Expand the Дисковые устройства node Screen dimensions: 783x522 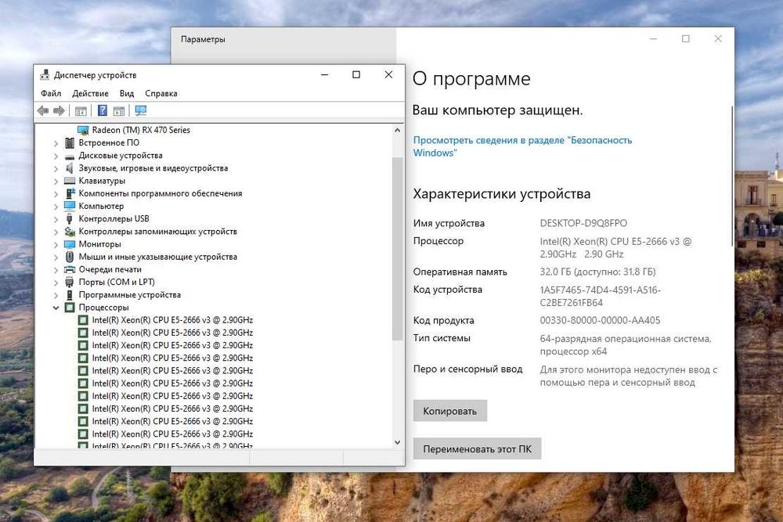point(56,156)
